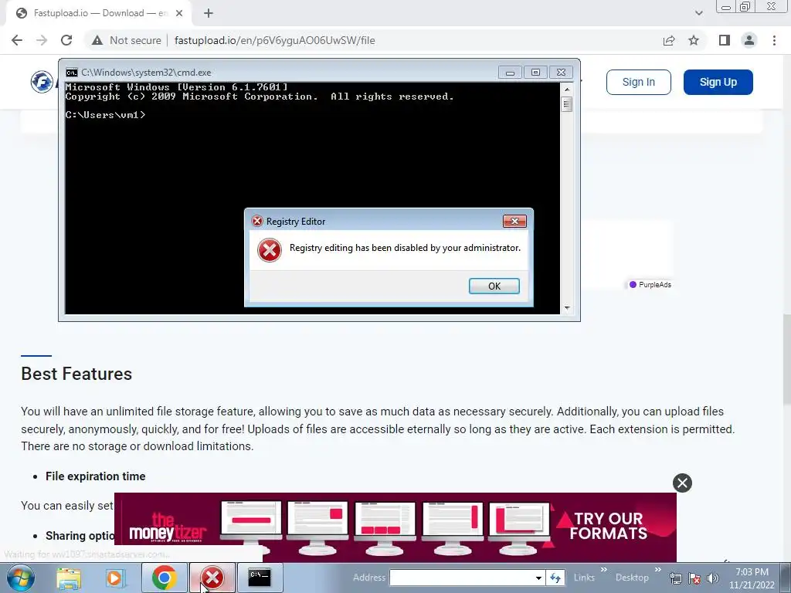Open the Chrome three-dot menu

[x=774, y=40]
